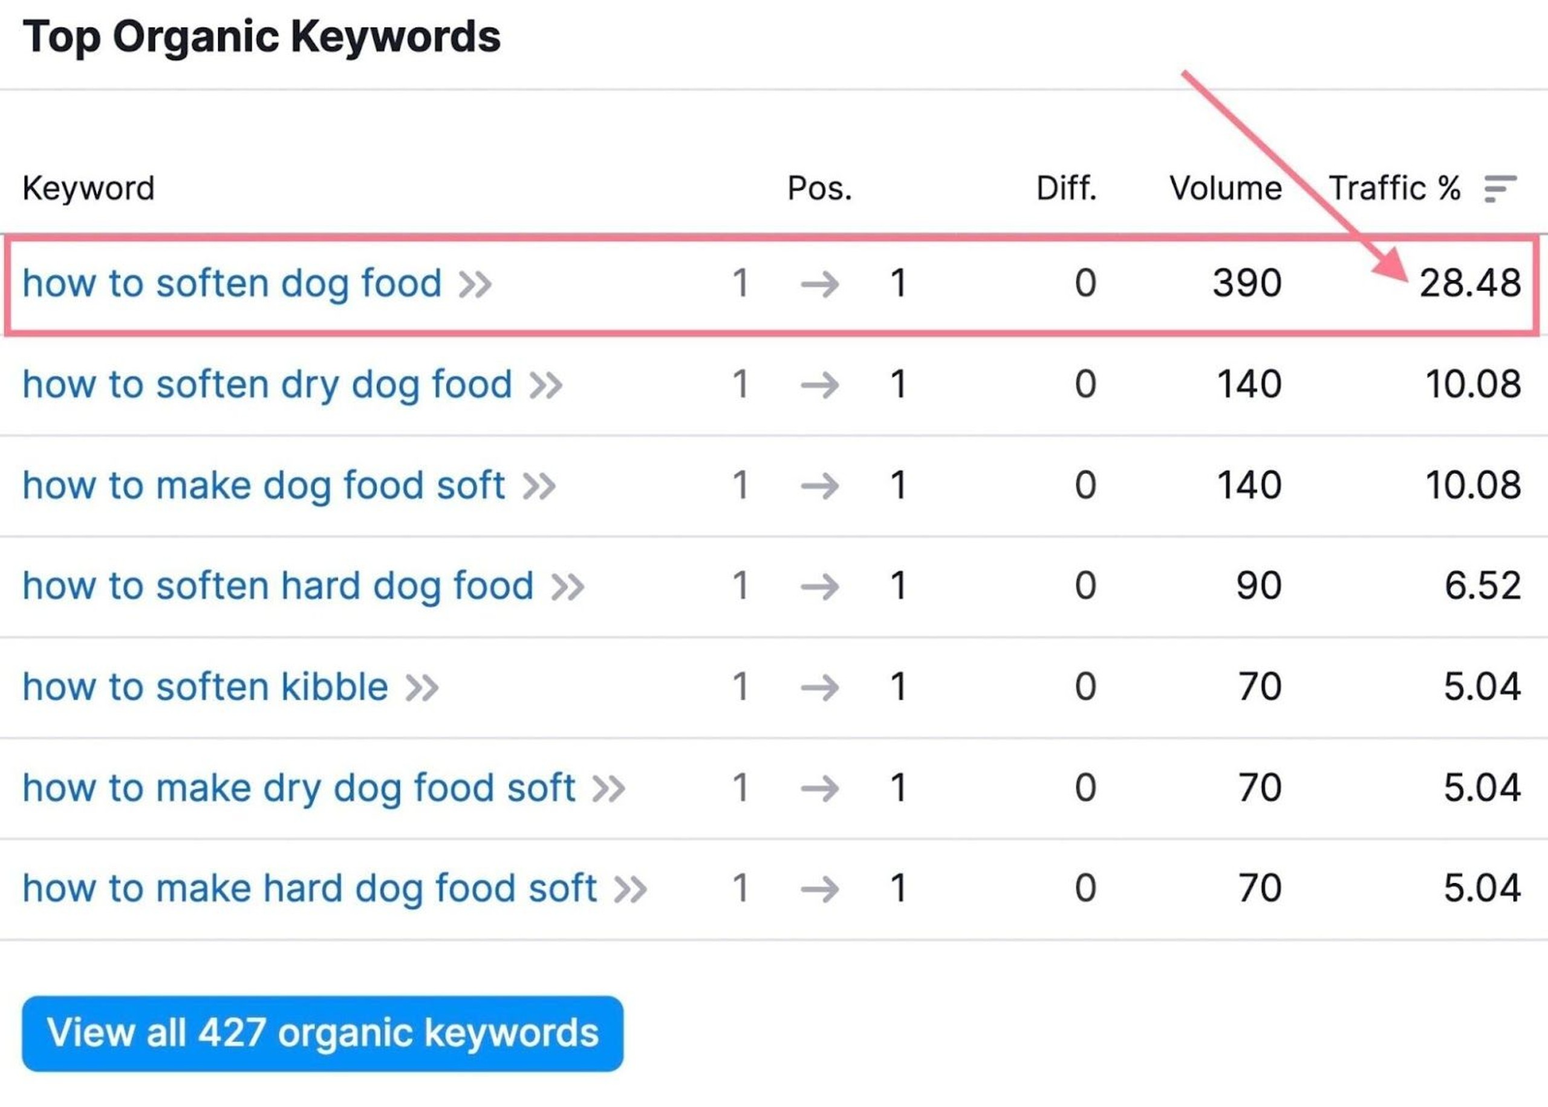Open 'how to make dry dog food soft' keyword
This screenshot has height=1107, width=1548.
tap(299, 788)
